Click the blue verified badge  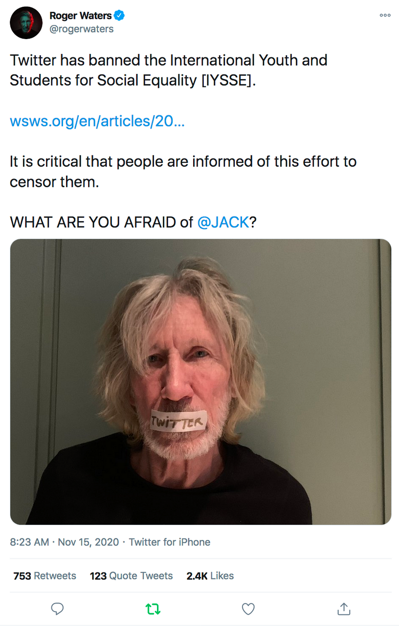(120, 16)
